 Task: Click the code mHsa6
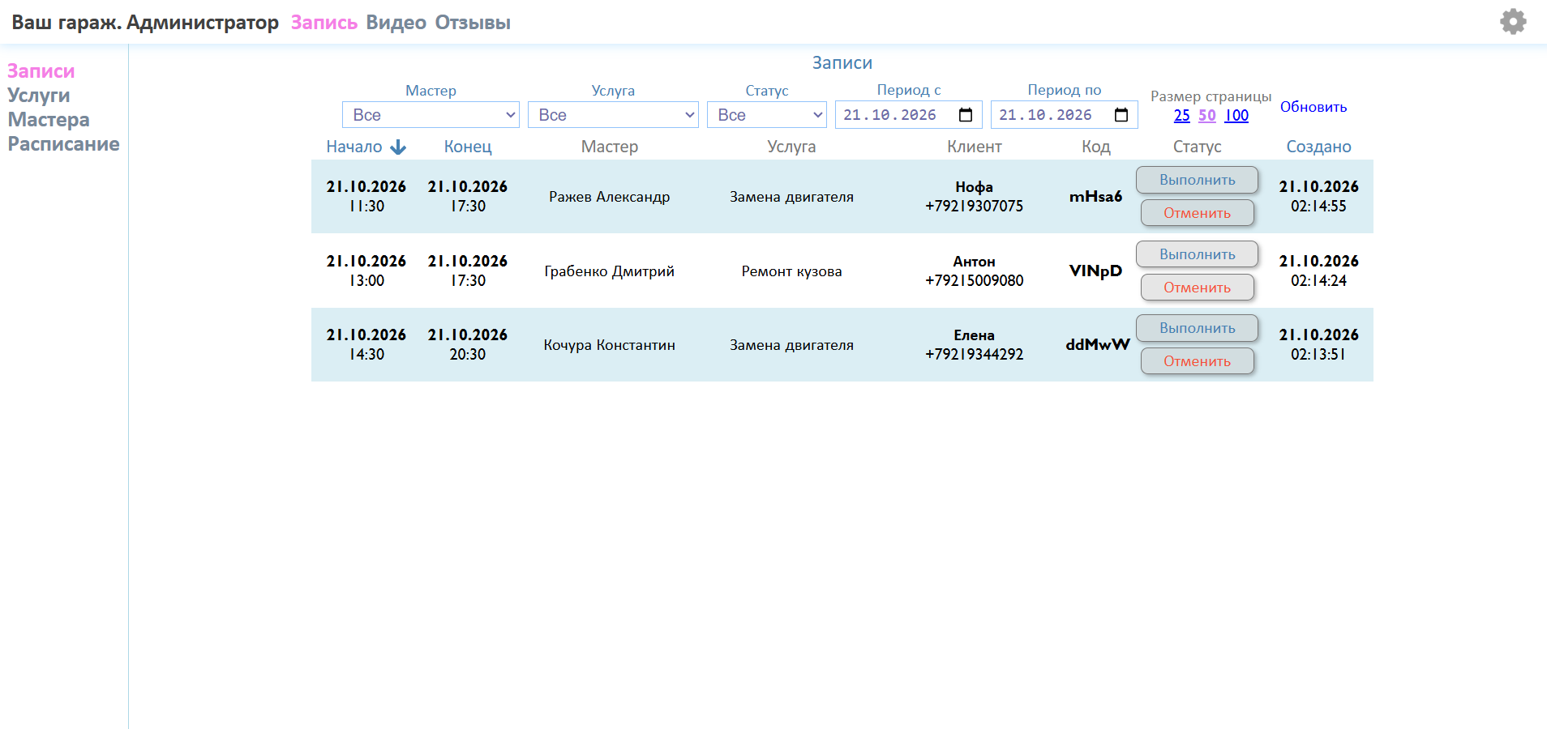(1095, 196)
